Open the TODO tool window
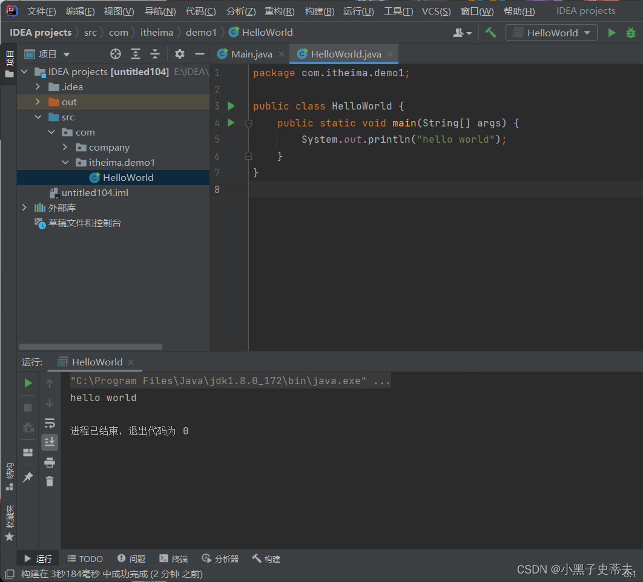This screenshot has height=582, width=643. [x=85, y=558]
